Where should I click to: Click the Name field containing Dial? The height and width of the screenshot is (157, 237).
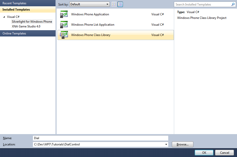point(100,138)
